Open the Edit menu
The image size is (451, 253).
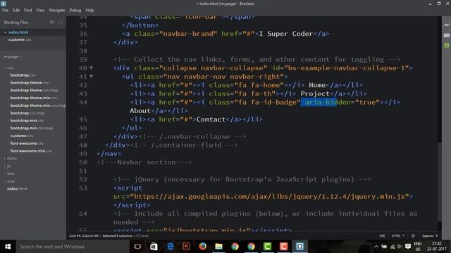point(16,10)
